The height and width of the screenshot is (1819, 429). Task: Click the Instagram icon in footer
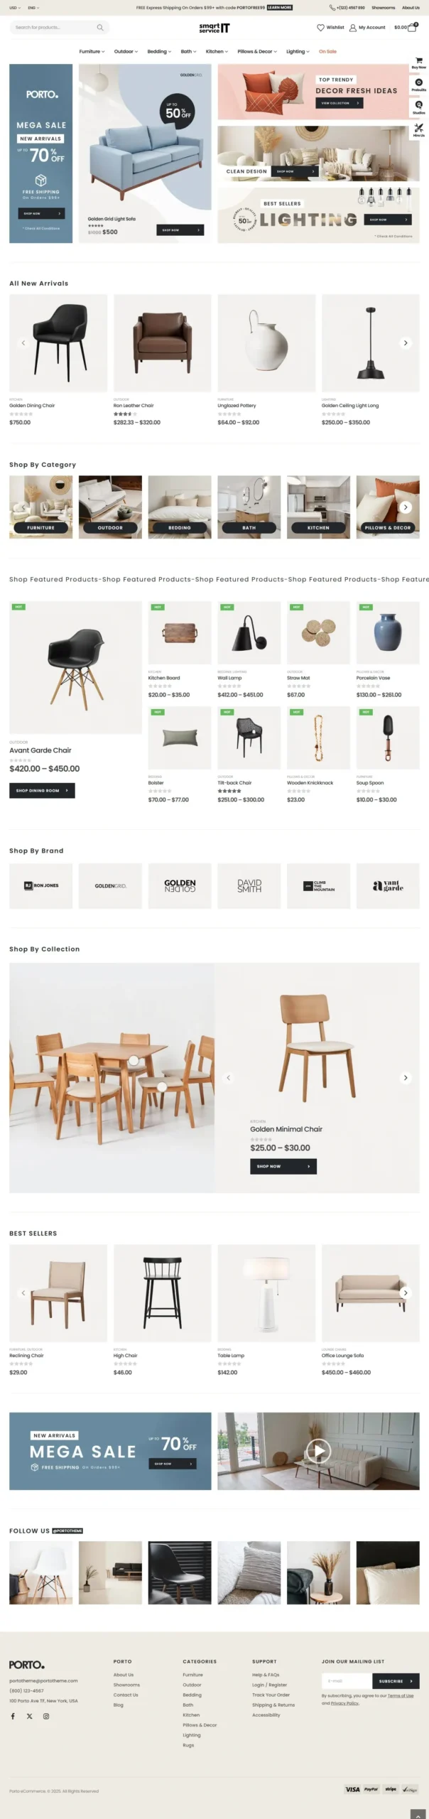tap(46, 1716)
